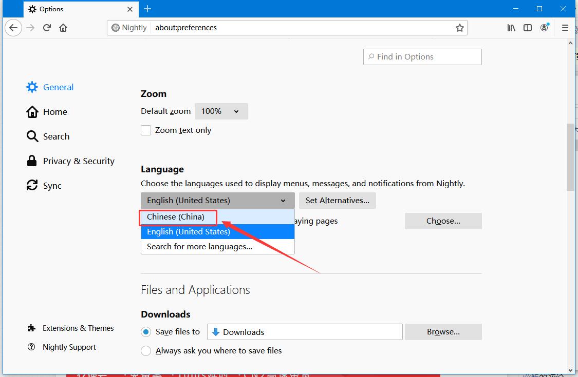Viewport: 578px width, 377px height.
Task: Open the Library toolbar icon
Action: point(511,28)
